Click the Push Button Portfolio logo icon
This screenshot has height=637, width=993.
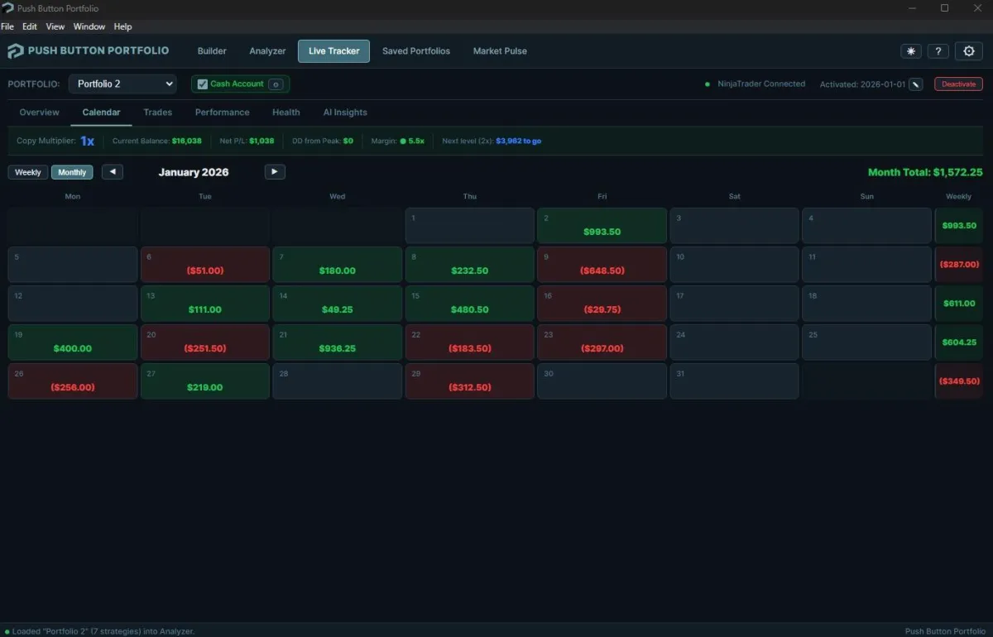tap(15, 51)
